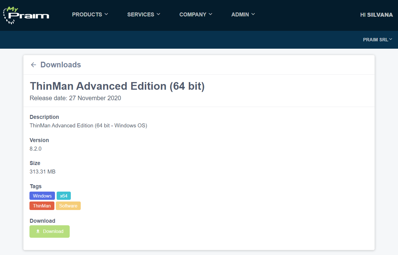Select the Software tag

(68, 206)
